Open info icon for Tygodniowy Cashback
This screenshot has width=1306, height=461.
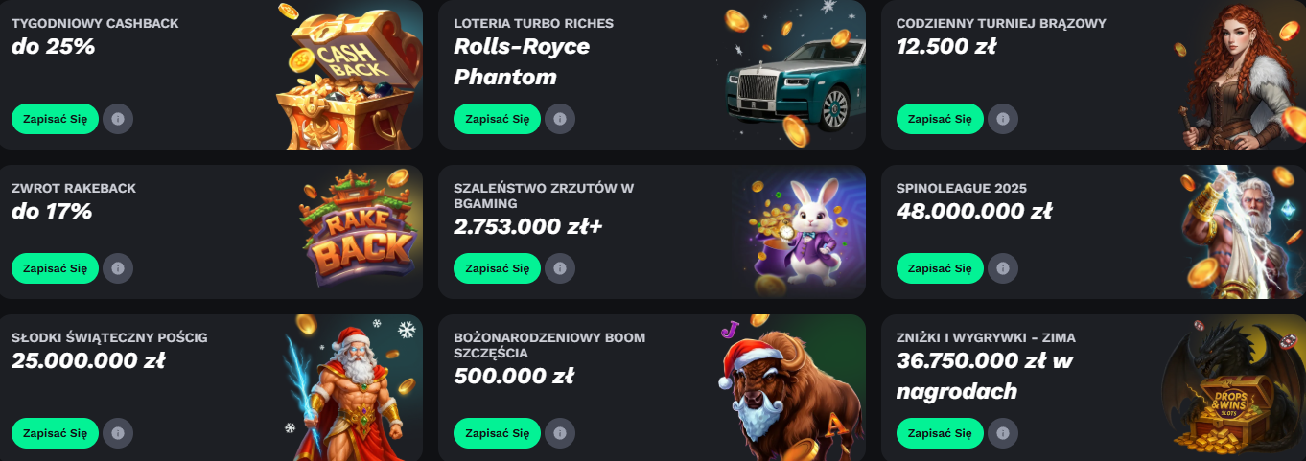[118, 119]
